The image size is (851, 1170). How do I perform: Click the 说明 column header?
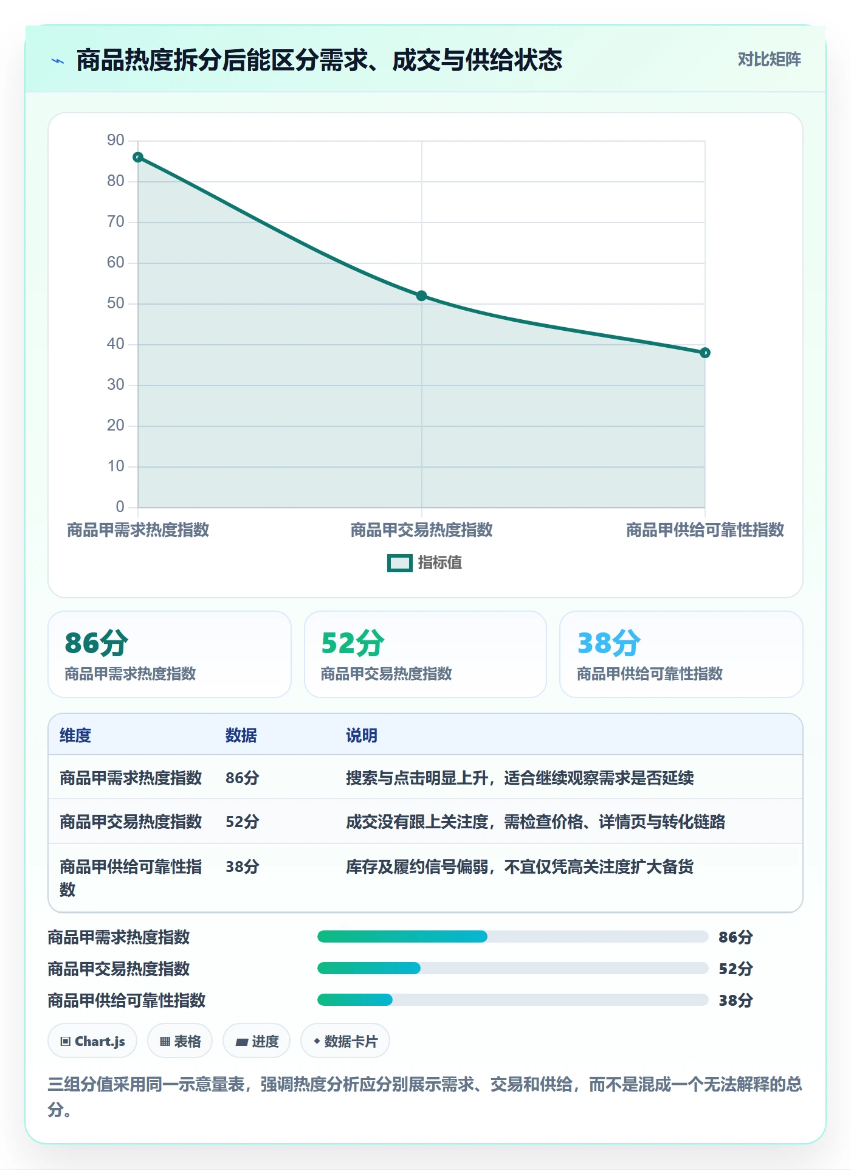(x=362, y=736)
